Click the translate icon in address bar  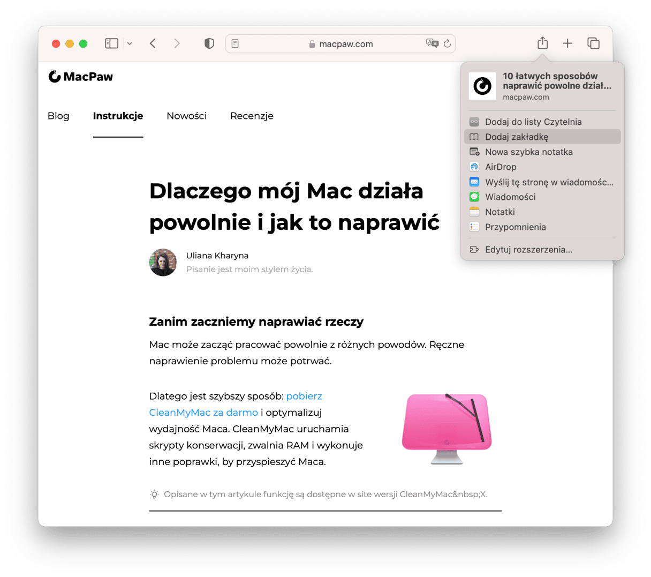(x=432, y=43)
